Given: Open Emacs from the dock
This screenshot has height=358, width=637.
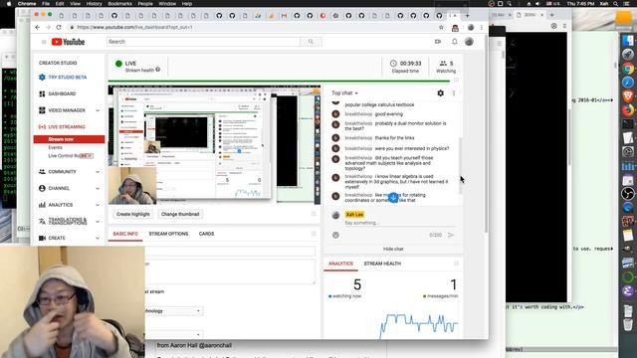Looking at the screenshot, I should point(628,290).
